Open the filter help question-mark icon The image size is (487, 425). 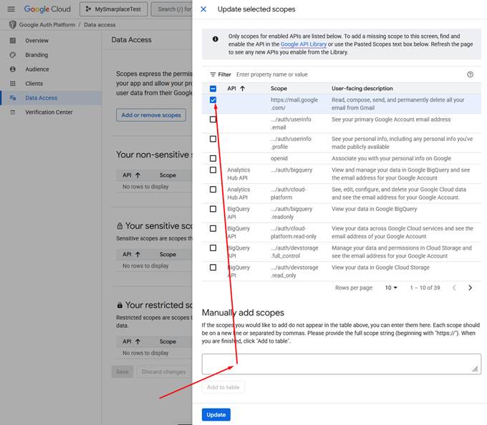click(x=471, y=74)
